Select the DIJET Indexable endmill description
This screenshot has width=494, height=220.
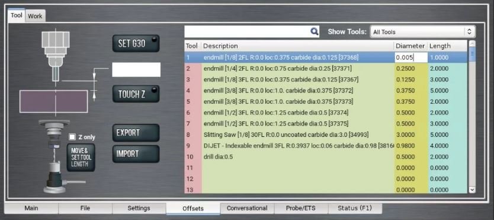coord(298,146)
